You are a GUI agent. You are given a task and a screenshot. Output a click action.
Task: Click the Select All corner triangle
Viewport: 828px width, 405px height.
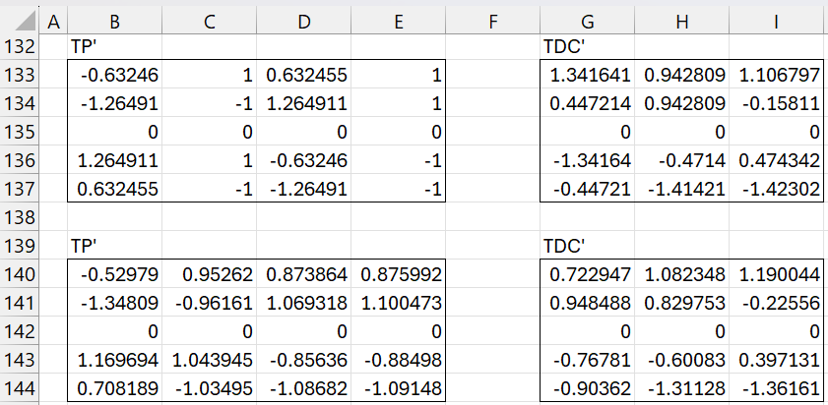[x=20, y=19]
